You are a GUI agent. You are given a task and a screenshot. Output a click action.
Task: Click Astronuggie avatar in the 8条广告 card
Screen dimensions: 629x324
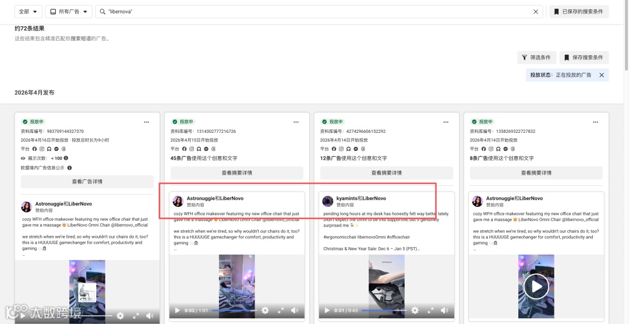478,201
